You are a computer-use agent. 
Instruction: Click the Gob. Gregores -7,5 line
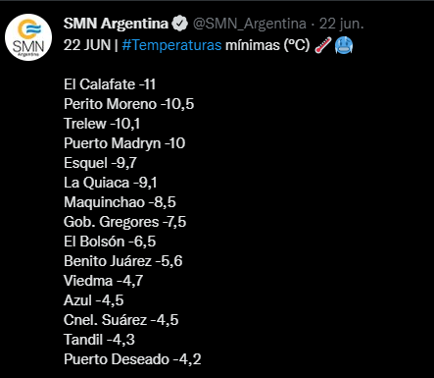point(125,222)
